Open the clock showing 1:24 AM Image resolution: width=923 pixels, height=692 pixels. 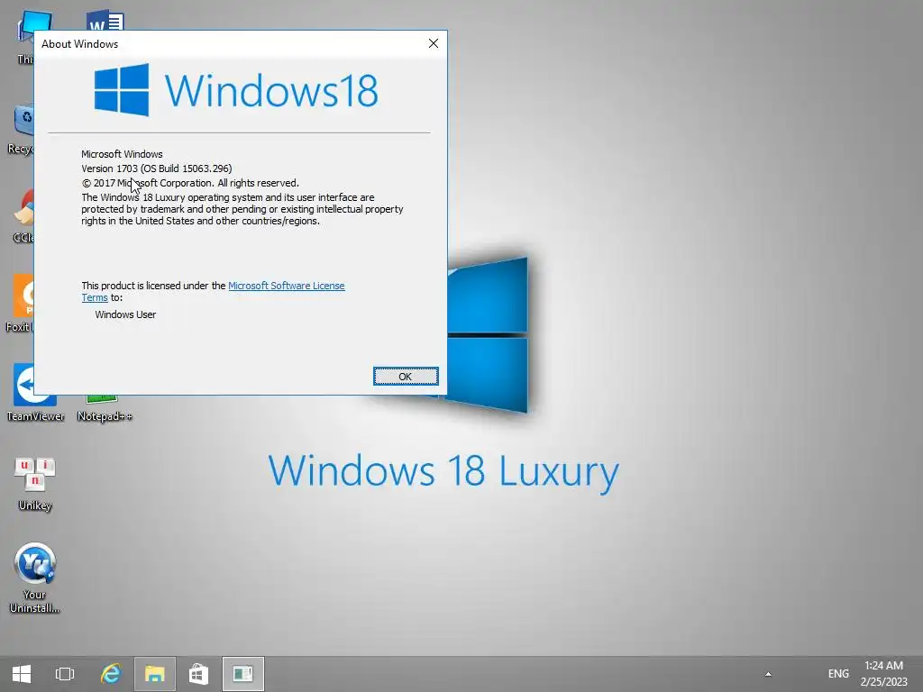(x=883, y=674)
